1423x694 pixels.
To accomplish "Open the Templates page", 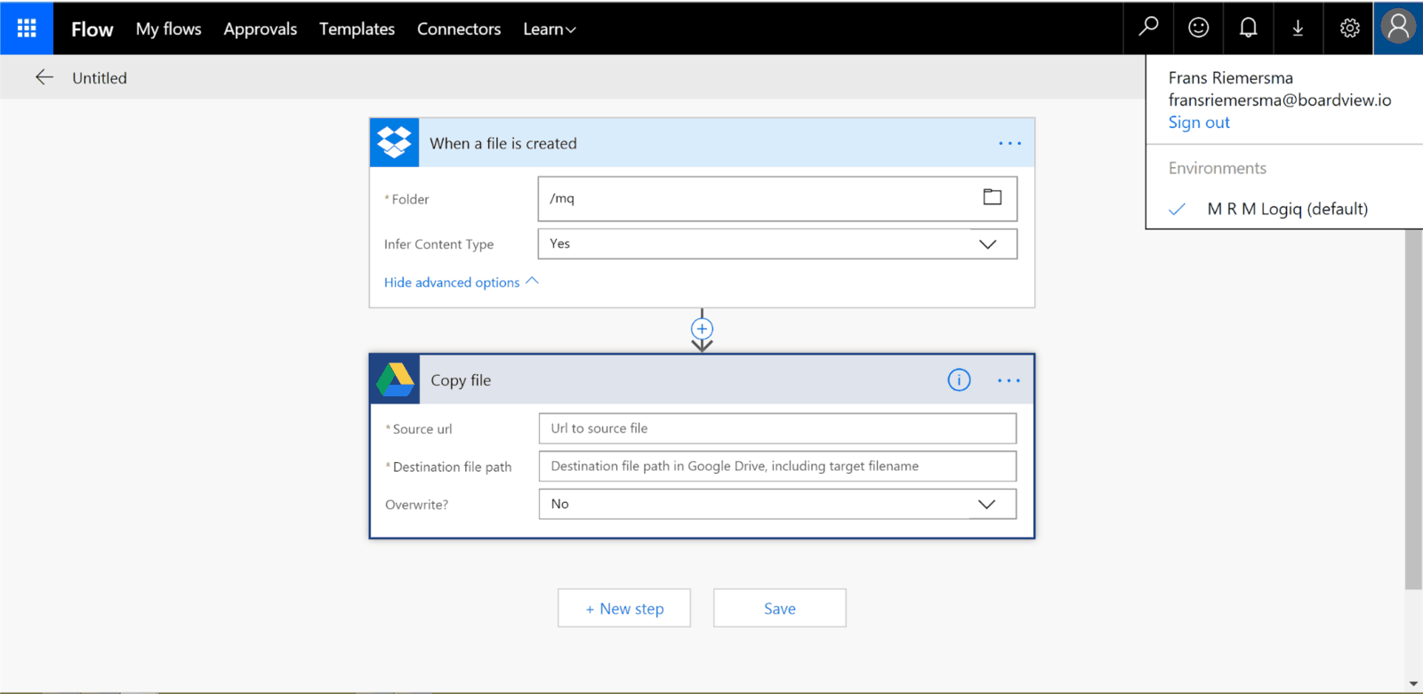I will (357, 28).
